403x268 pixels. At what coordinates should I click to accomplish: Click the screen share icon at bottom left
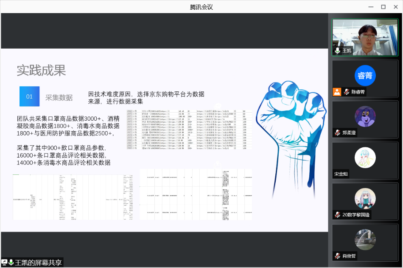click(4, 263)
